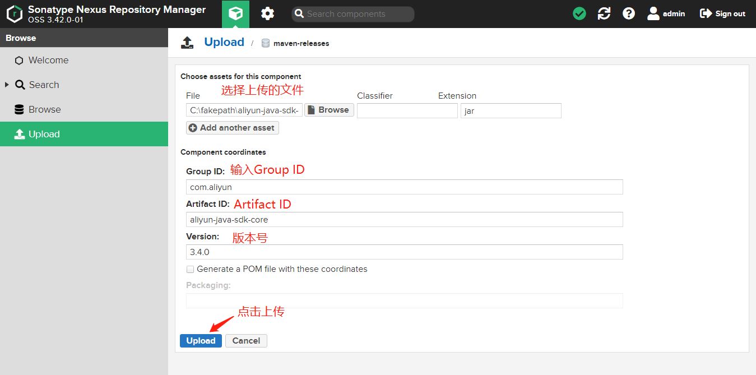
Task: Check Generate a POM file checkbox
Action: (x=190, y=269)
